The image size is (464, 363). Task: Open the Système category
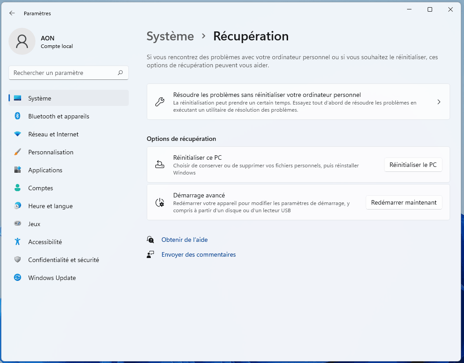pos(69,98)
